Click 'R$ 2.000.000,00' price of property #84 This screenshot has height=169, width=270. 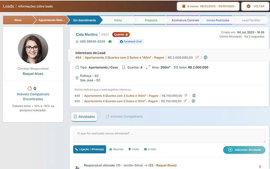[180, 58]
